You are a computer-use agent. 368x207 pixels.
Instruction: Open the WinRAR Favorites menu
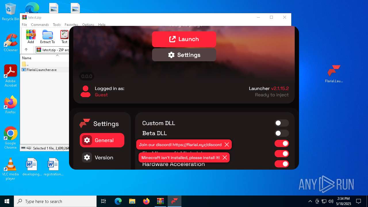click(71, 25)
